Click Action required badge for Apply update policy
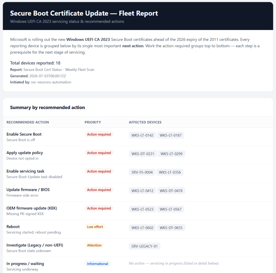 point(99,153)
